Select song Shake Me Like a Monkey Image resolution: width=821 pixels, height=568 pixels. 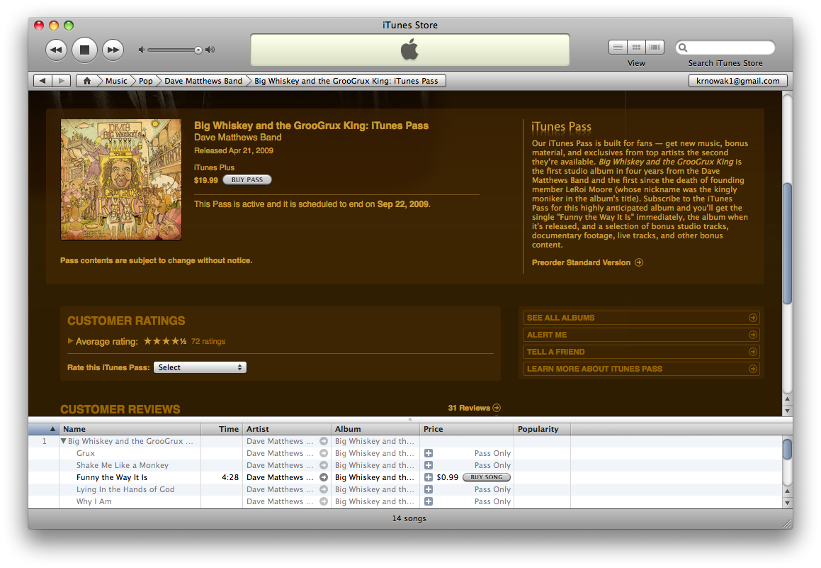[x=122, y=465]
